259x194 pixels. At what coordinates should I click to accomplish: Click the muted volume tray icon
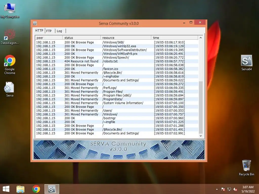[x=235, y=189]
